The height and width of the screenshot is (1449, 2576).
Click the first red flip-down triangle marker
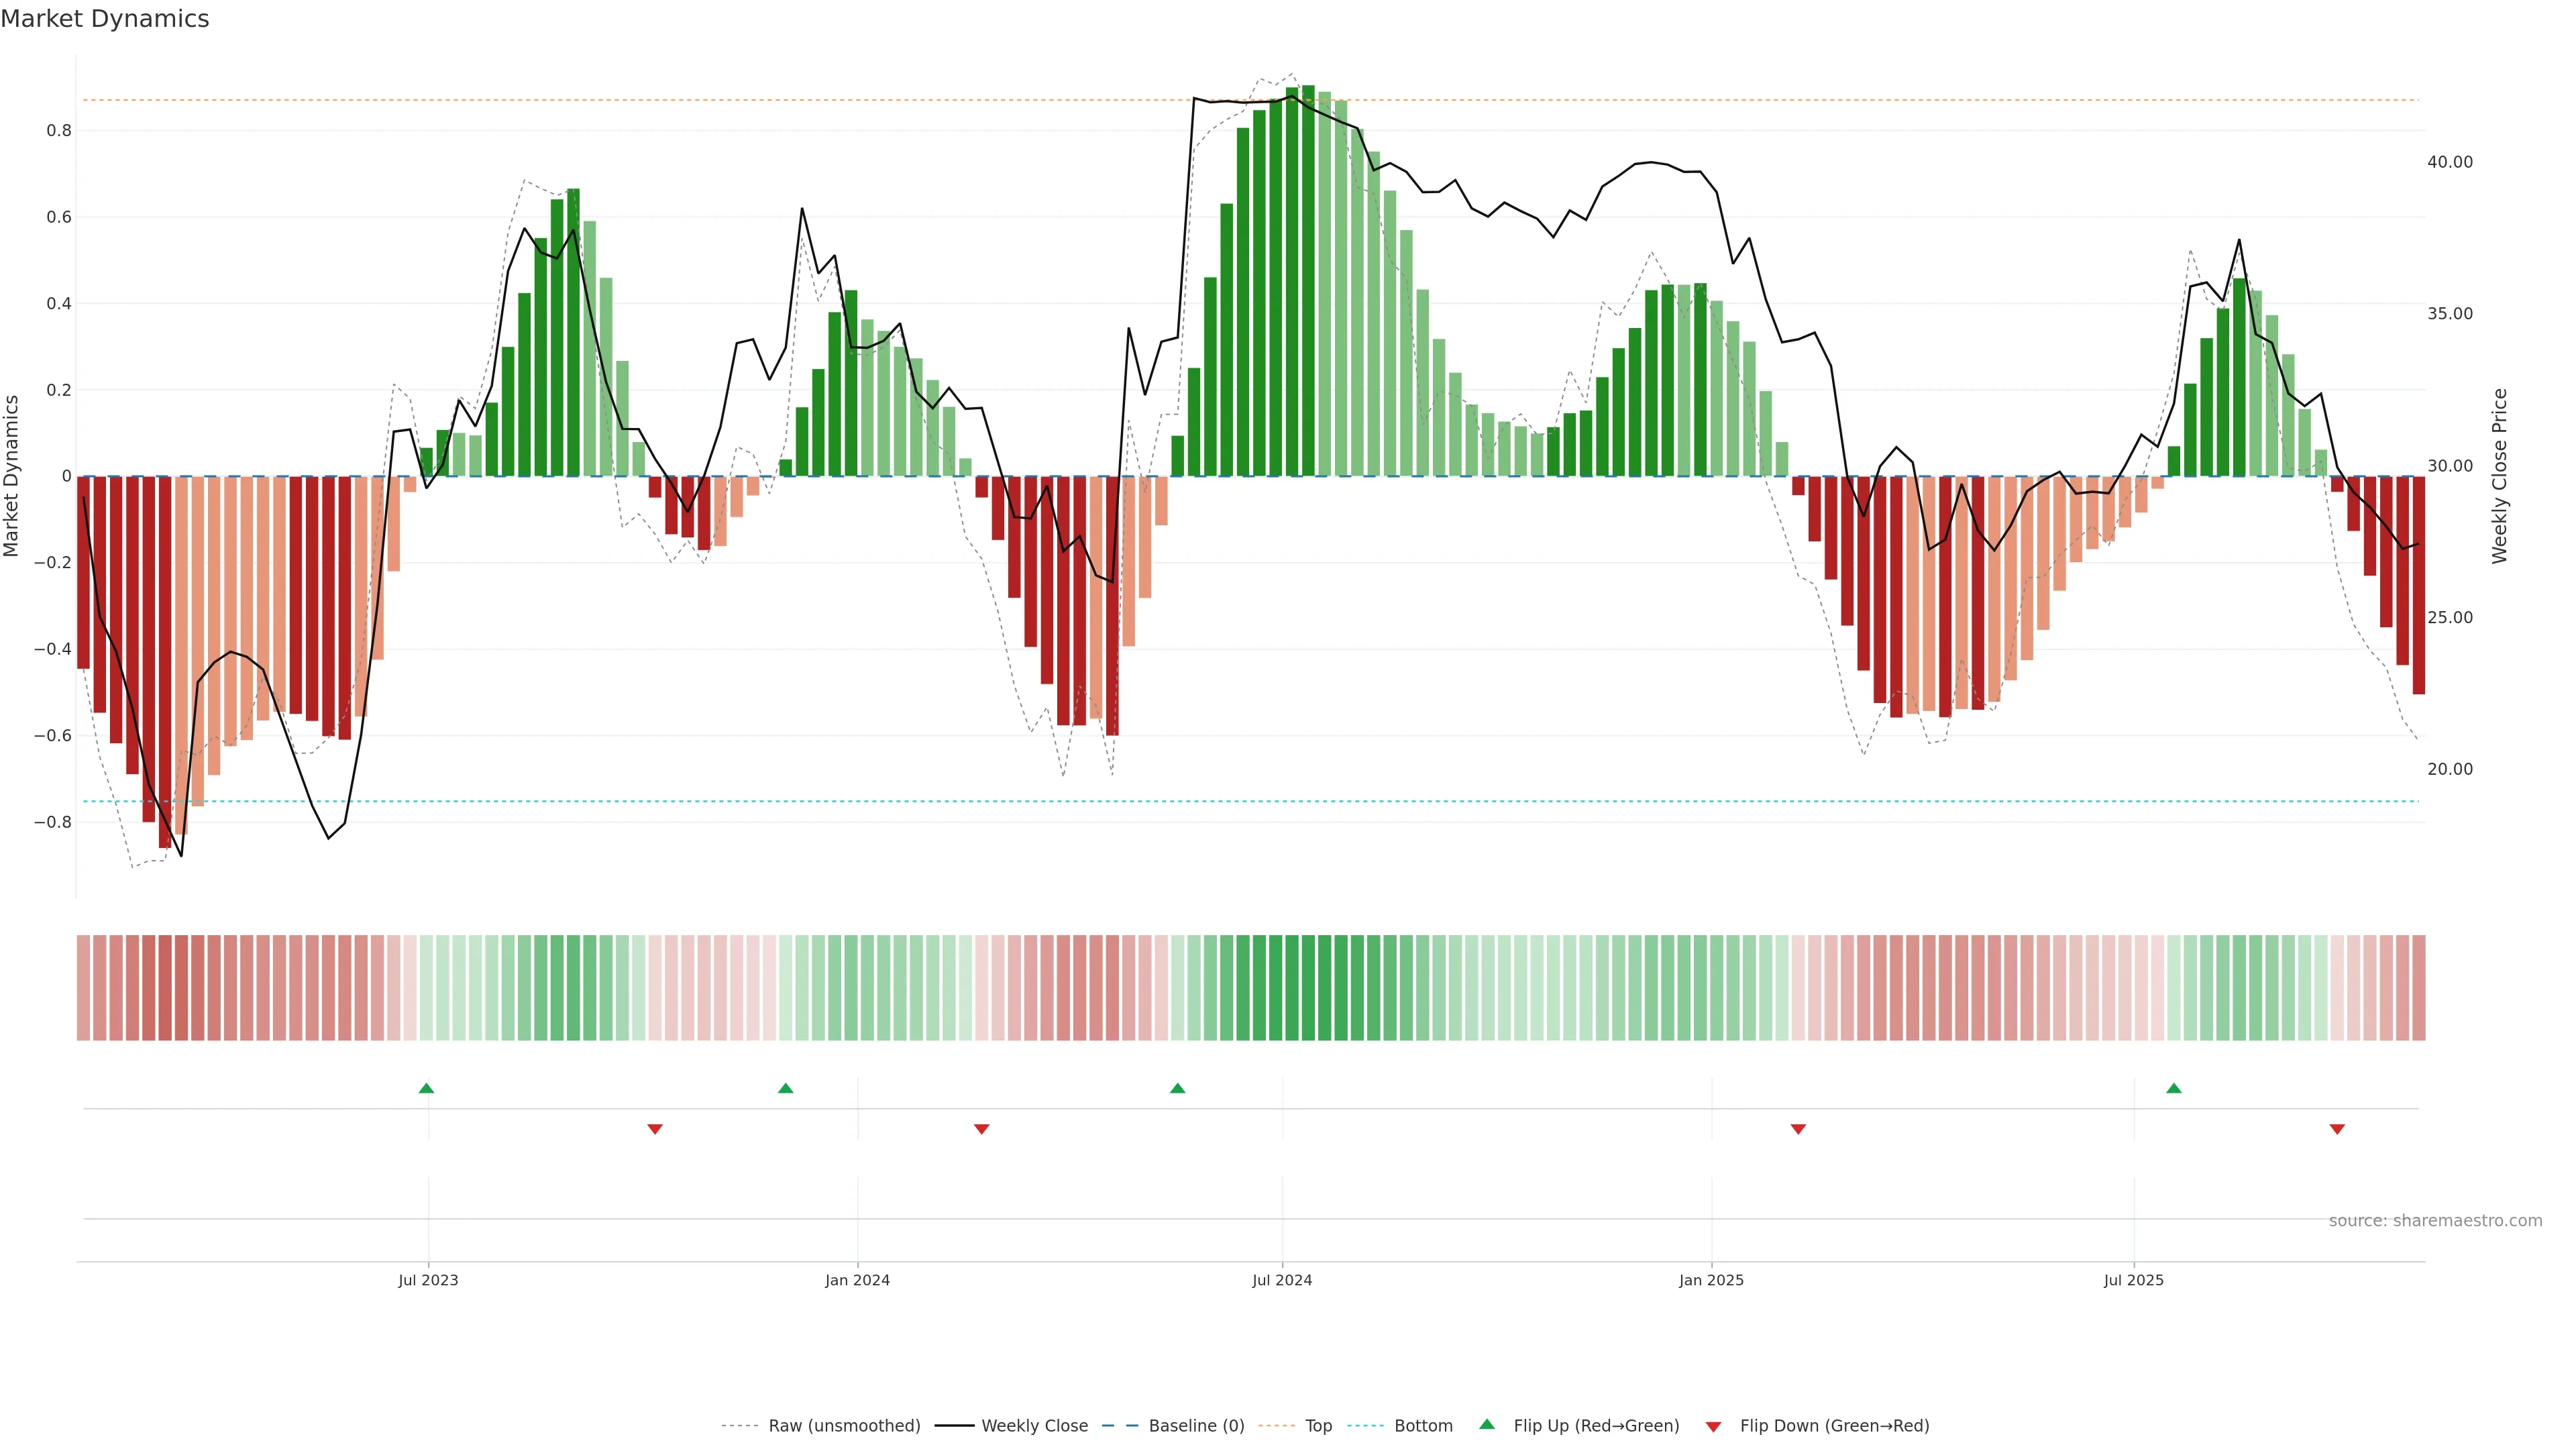click(655, 1129)
